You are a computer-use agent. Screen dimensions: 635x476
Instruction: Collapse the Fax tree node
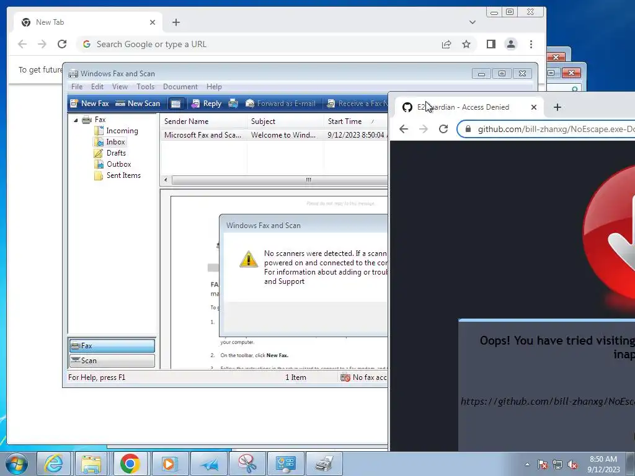(x=76, y=120)
